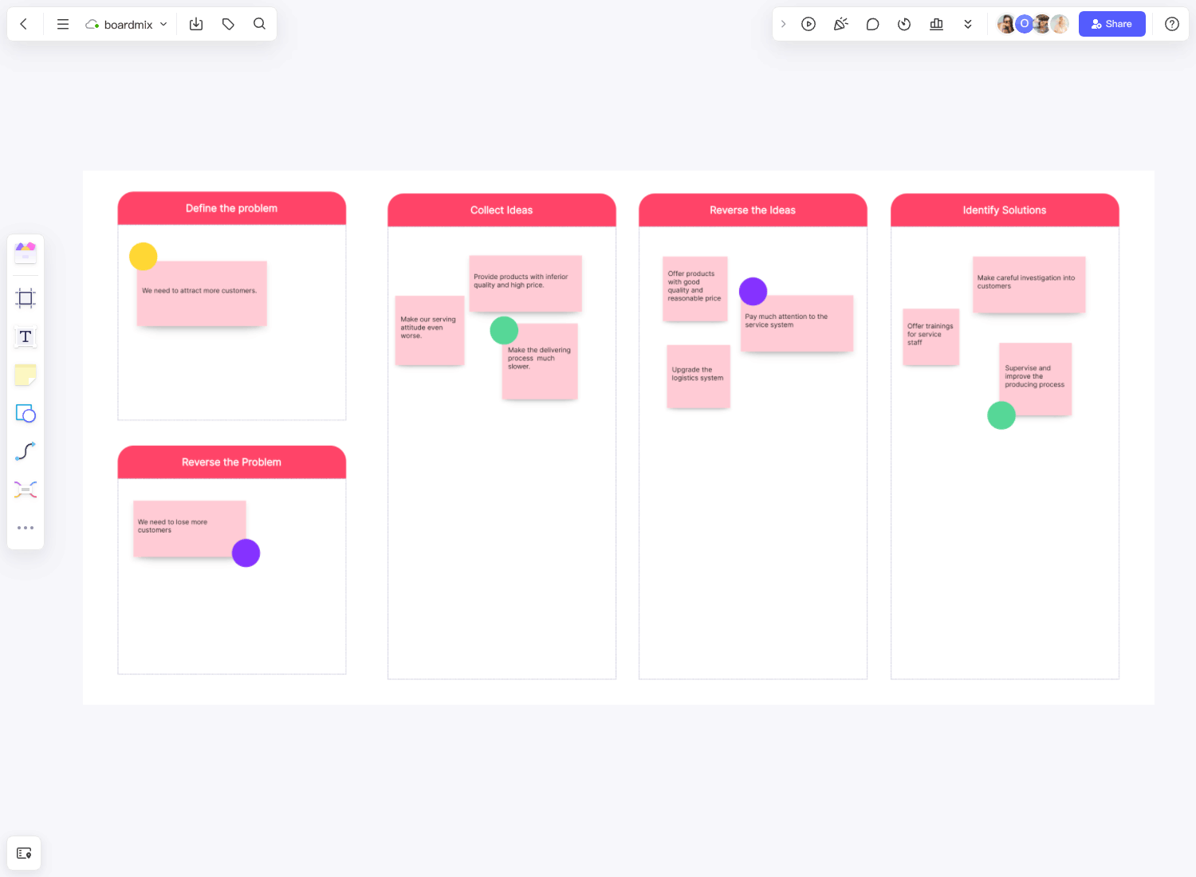Open the hamburger main menu
1196x877 pixels.
pos(63,24)
